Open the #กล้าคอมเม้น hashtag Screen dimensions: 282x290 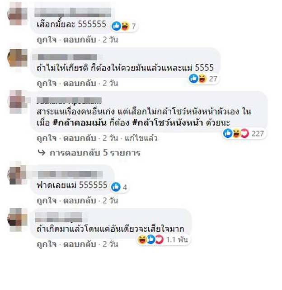80,122
